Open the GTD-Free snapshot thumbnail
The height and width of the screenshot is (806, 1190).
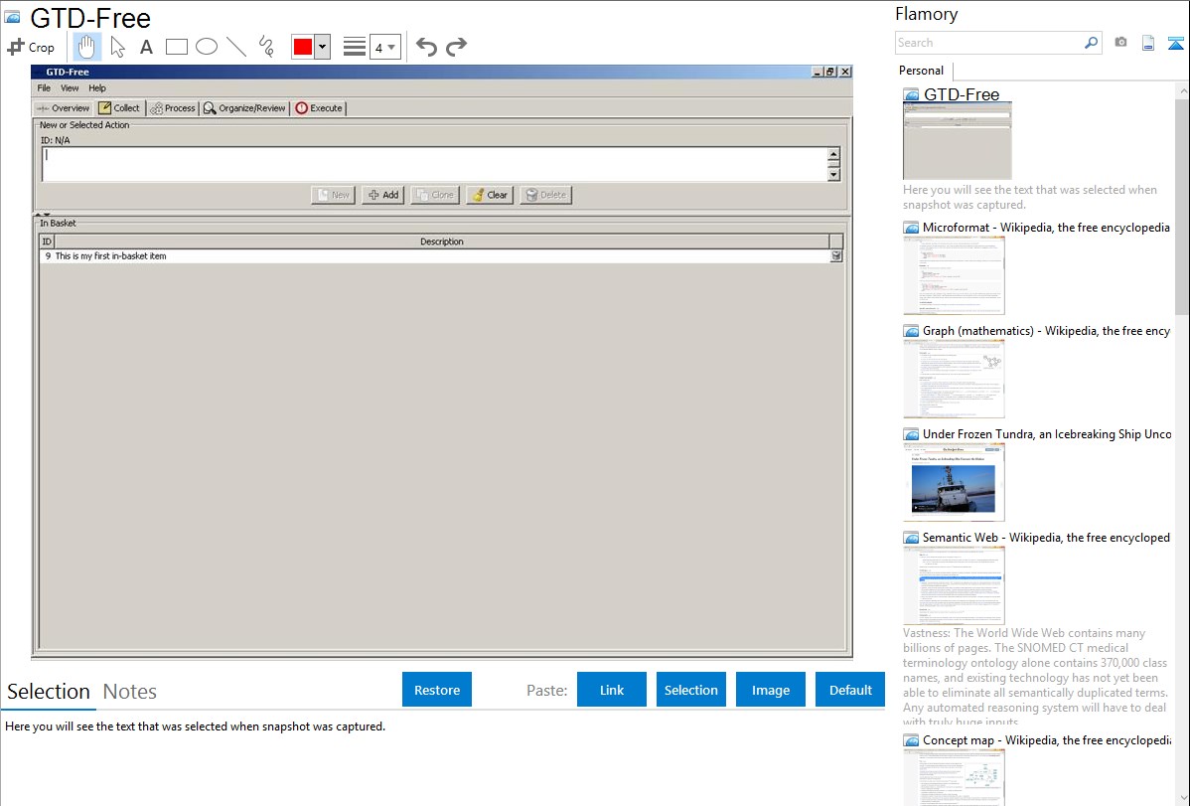click(x=957, y=141)
